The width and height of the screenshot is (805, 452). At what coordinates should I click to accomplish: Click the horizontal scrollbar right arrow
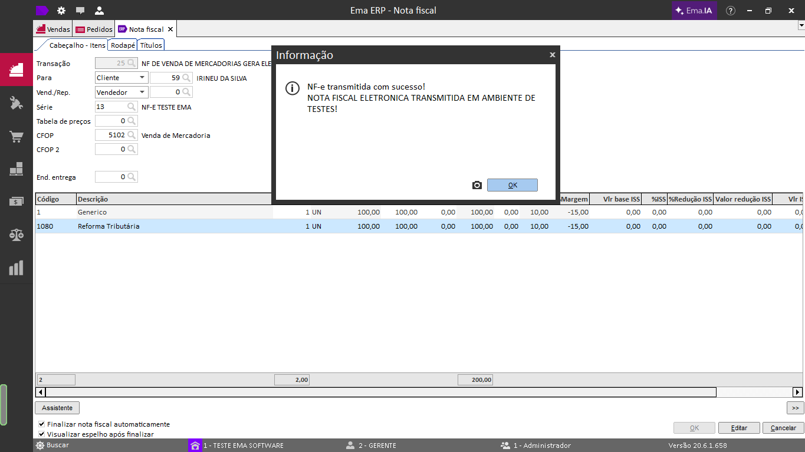797,392
